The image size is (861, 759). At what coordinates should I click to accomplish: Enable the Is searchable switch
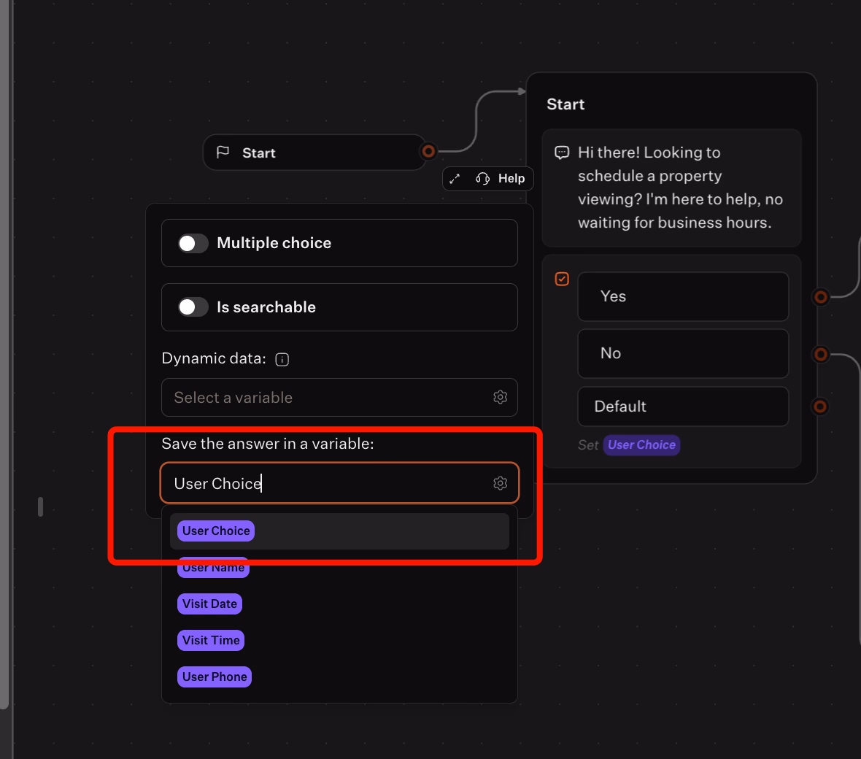[193, 307]
